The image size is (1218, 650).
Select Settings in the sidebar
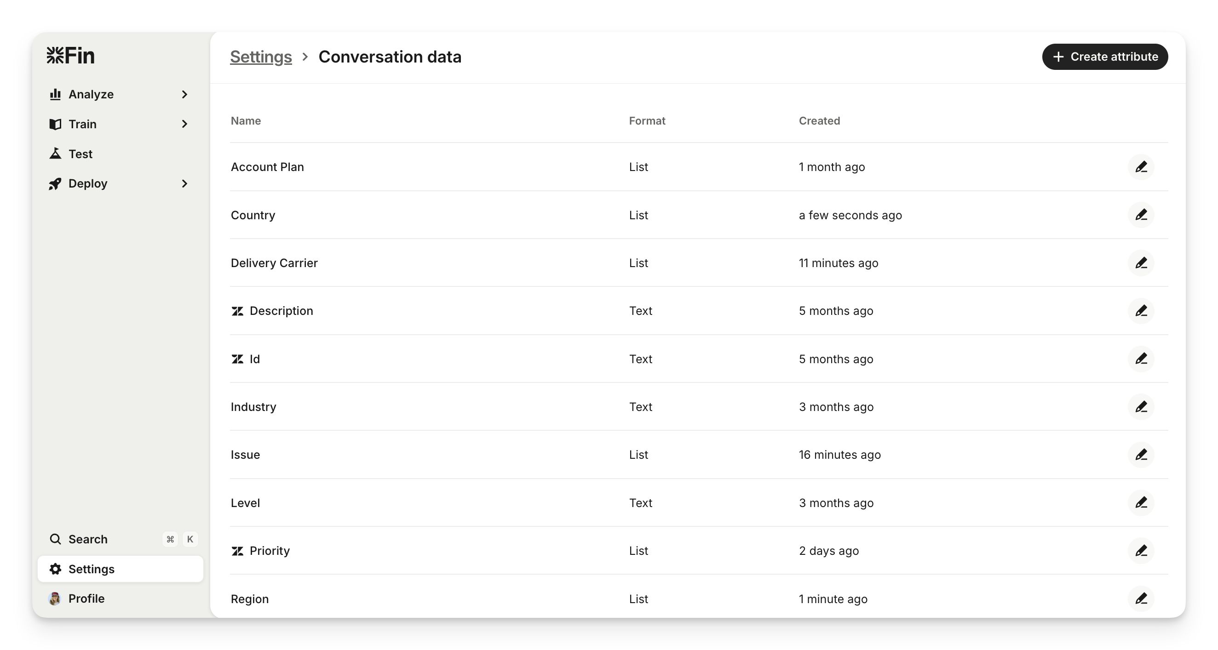pos(91,569)
